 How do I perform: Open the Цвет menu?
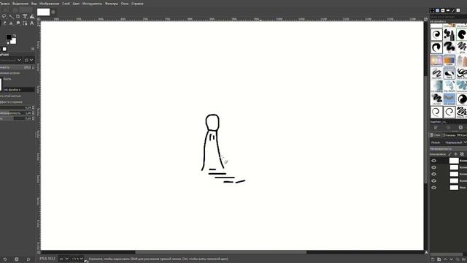coord(76,4)
